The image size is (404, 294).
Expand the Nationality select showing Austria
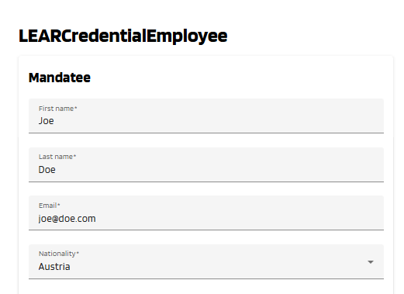tap(206, 261)
